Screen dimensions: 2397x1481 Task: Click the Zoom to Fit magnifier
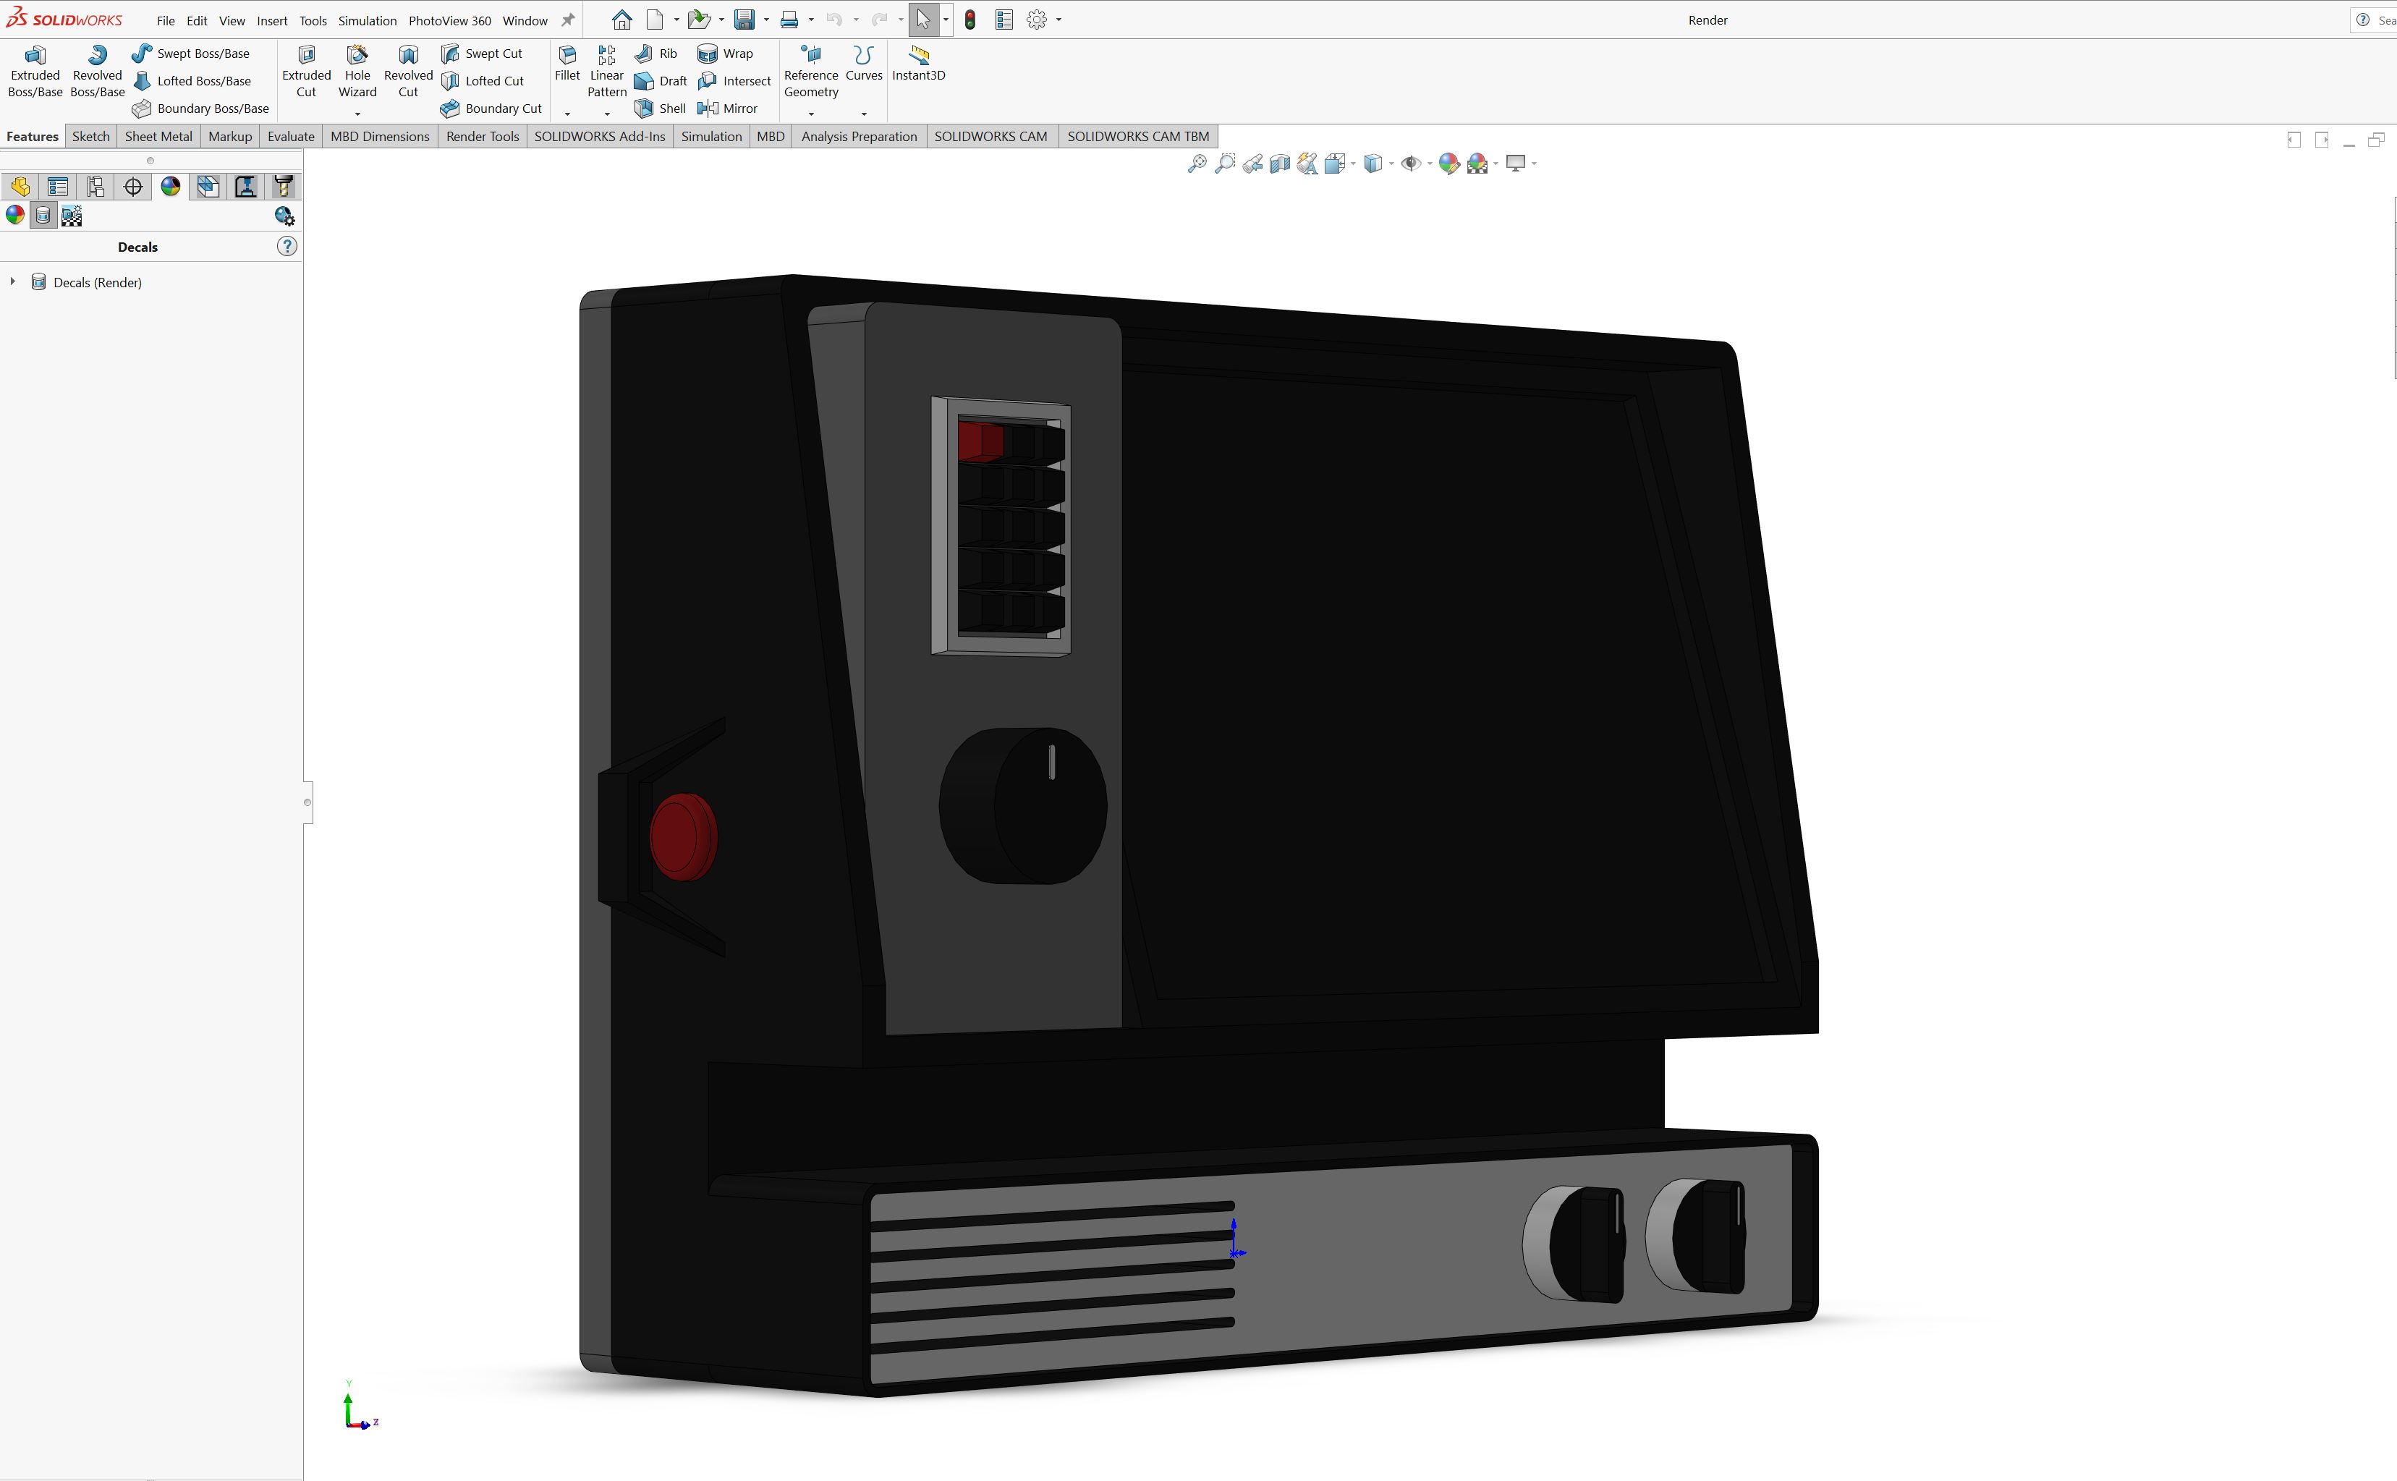[x=1196, y=164]
